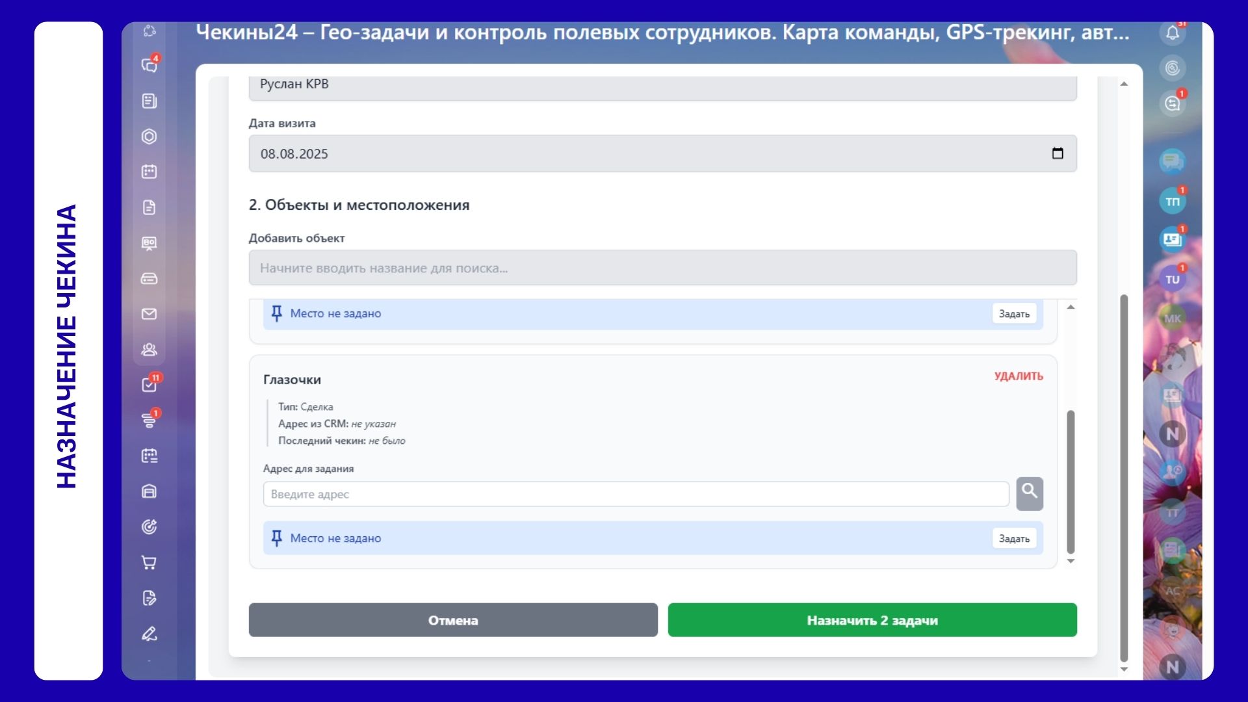Open the shopping cart icon in sidebar
1248x702 pixels.
pos(149,562)
